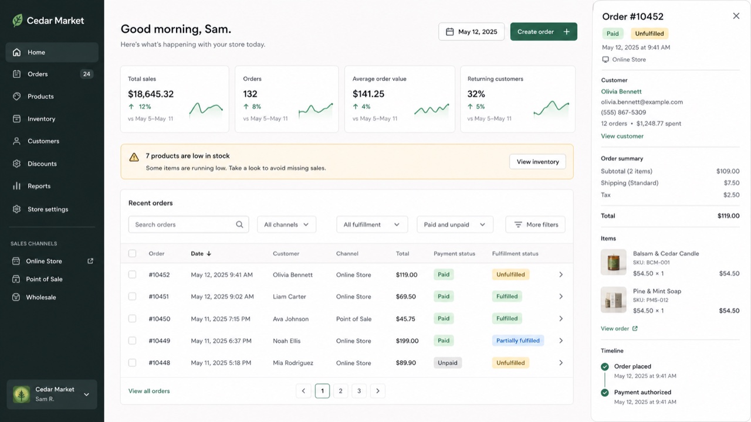
Task: Click the View inventory button
Action: 538,162
